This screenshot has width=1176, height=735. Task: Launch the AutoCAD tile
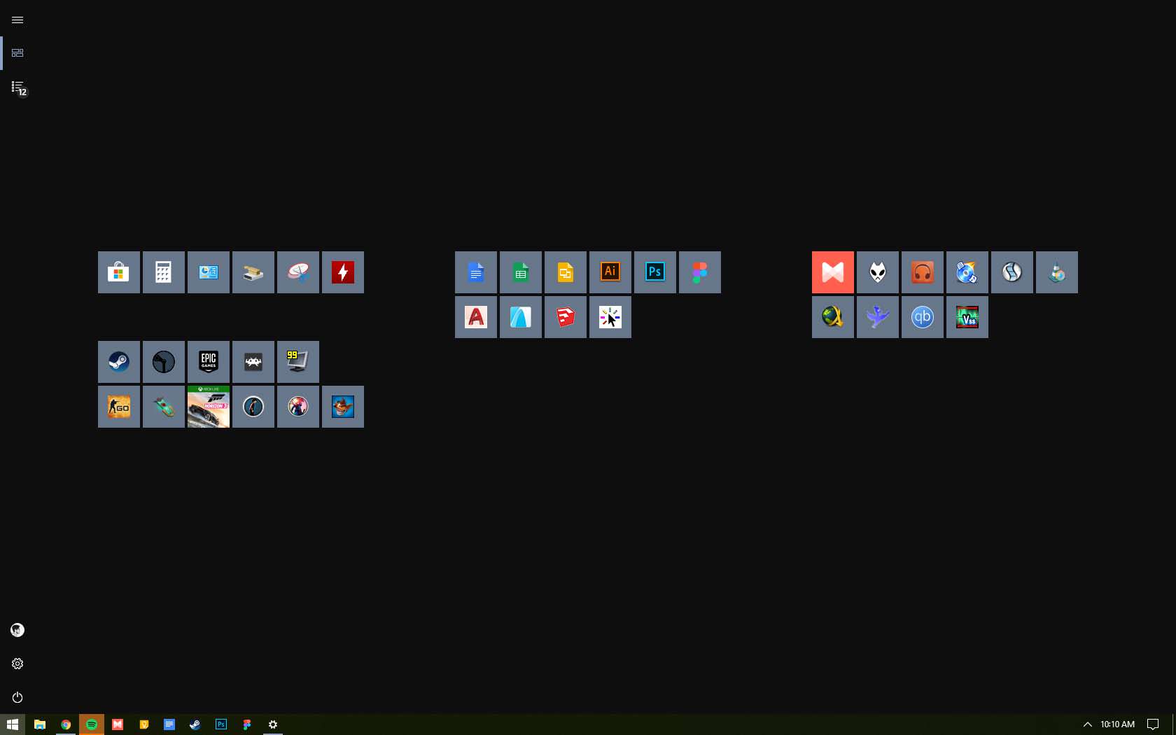tap(476, 317)
